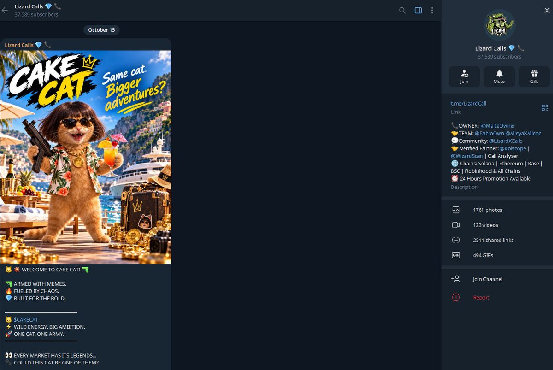Toggle the right info sidebar panel

pos(418,10)
